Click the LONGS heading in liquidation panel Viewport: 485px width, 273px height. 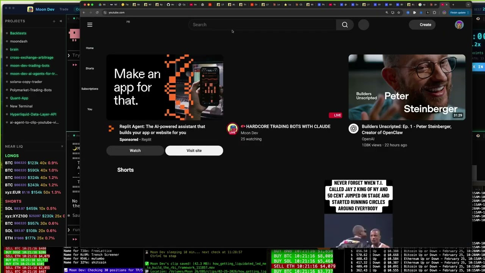12,156
